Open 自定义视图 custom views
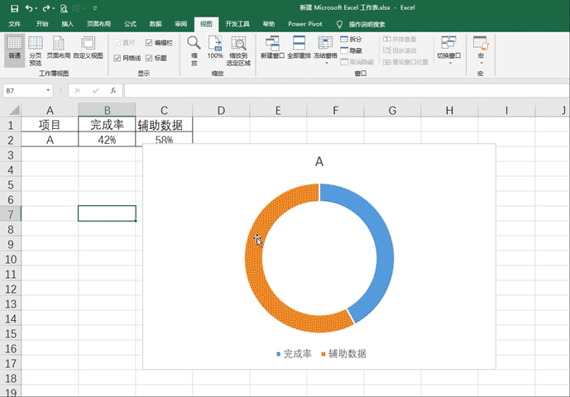Viewport: 570px width, 397px height. pyautogui.click(x=89, y=47)
